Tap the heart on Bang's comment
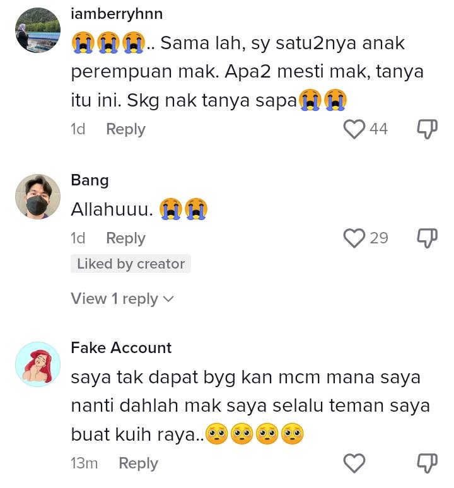This screenshot has width=454, height=488. click(354, 238)
